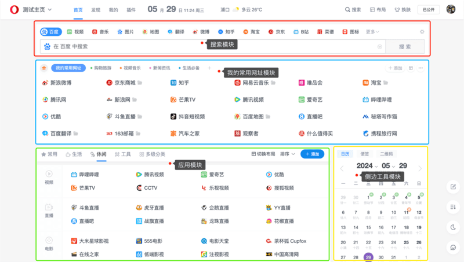
Task: Open the 新浪微博 bookmark
Action: pos(57,83)
